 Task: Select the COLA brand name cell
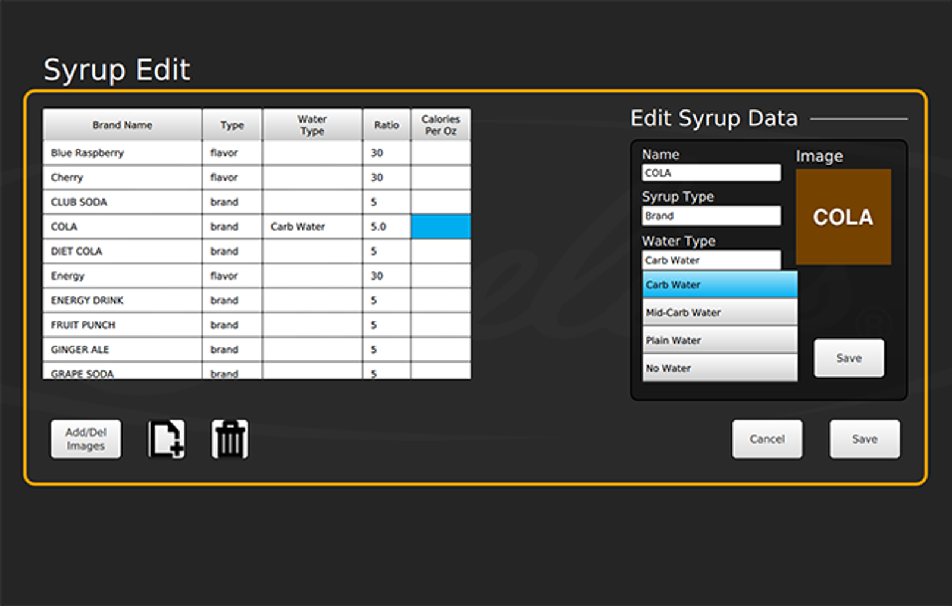tap(122, 227)
